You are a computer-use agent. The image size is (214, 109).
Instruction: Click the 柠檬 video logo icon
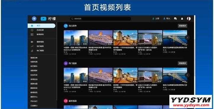click(x=43, y=19)
